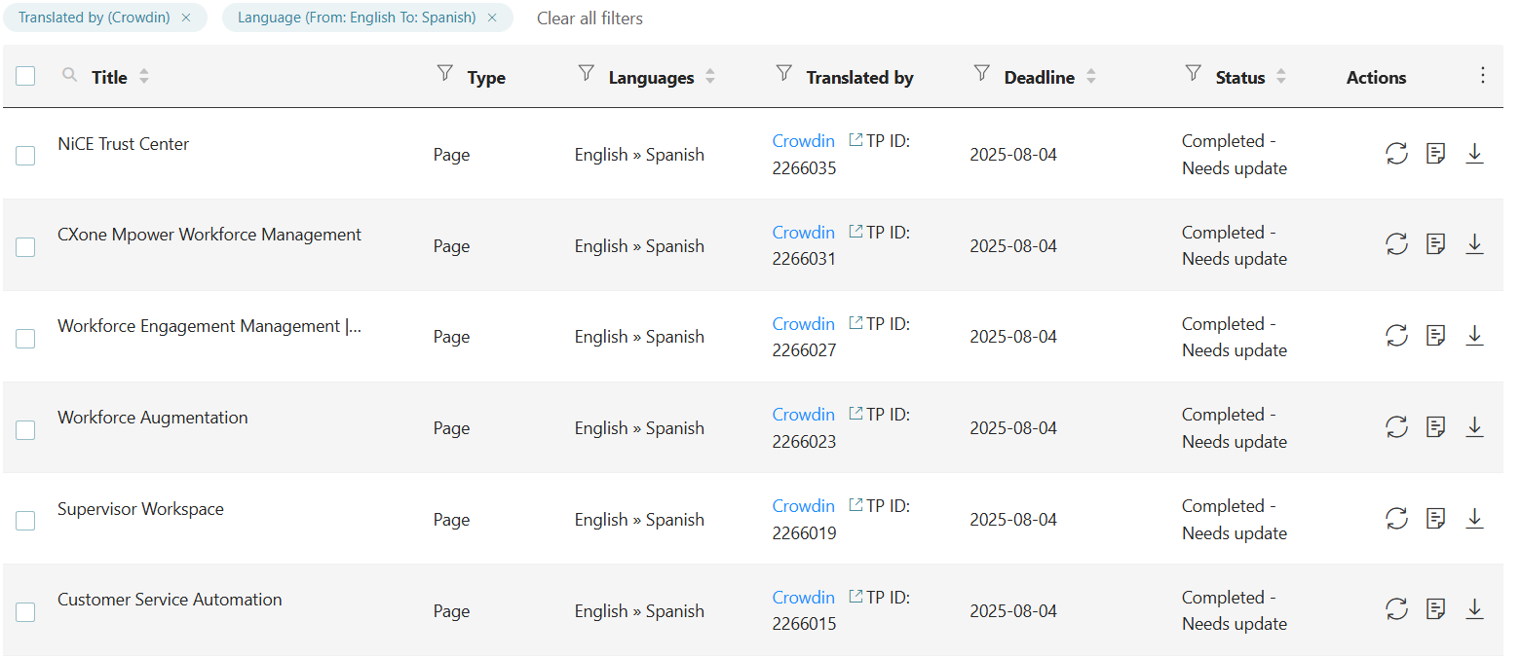This screenshot has width=1521, height=658.
Task: Sort the table by Title column
Action: pyautogui.click(x=143, y=77)
